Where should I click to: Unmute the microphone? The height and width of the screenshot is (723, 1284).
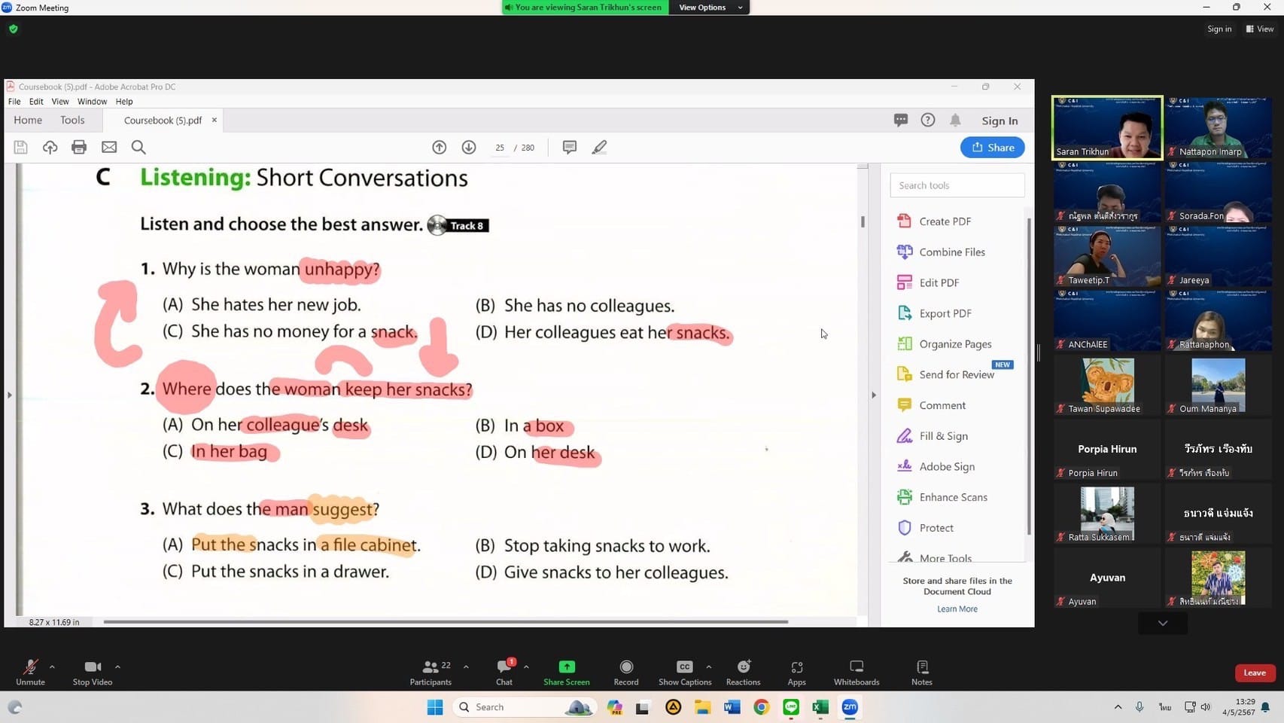point(30,667)
